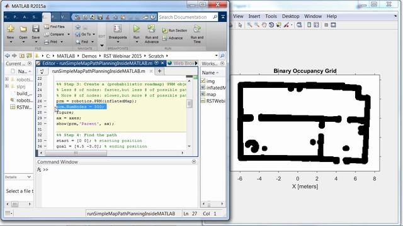Image resolution: width=403 pixels, height=226 pixels.
Task: Toggle breakpoint dash at line 26
Action: [45, 101]
